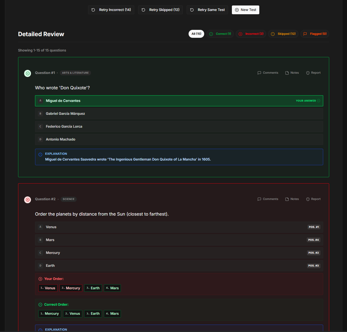Click Retry Same Test button
This screenshot has width=347, height=332.
tap(207, 10)
